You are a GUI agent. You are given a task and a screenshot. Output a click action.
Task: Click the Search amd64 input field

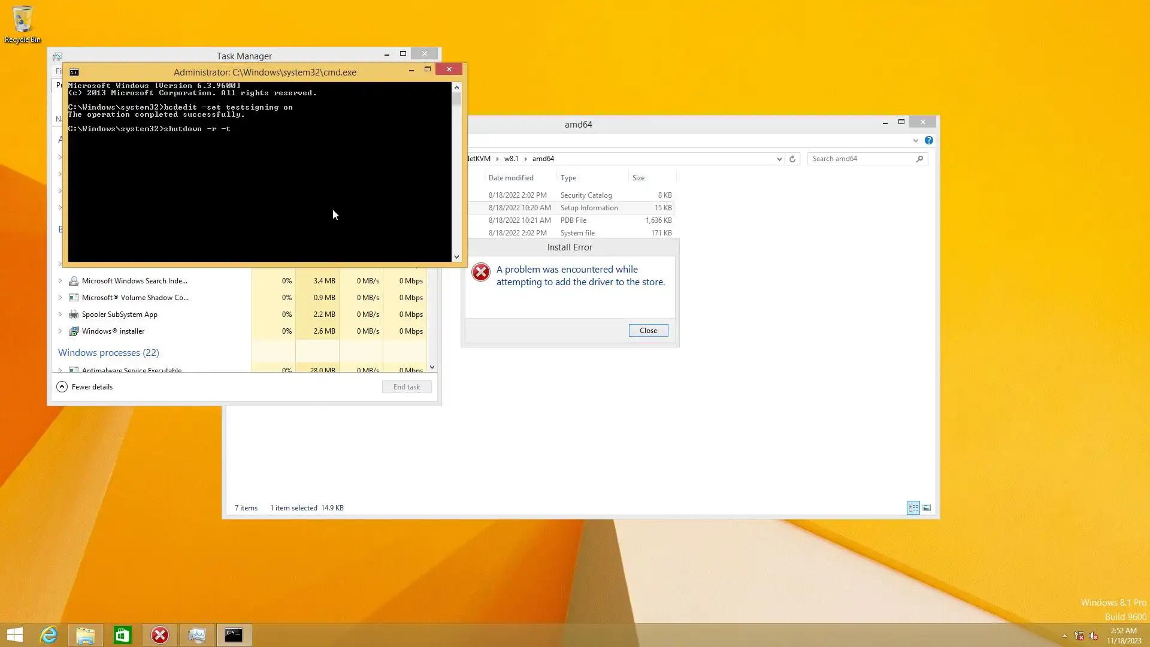(861, 159)
